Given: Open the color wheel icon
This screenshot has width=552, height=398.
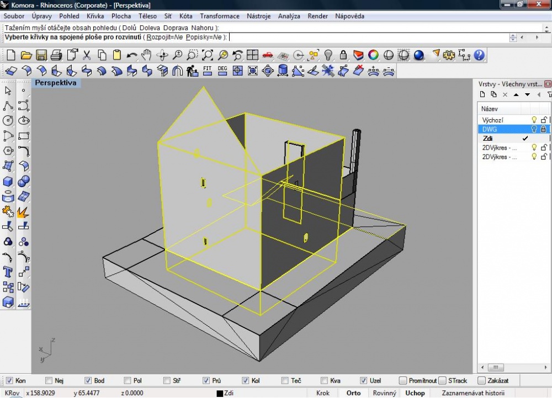Looking at the screenshot, I should [x=373, y=55].
